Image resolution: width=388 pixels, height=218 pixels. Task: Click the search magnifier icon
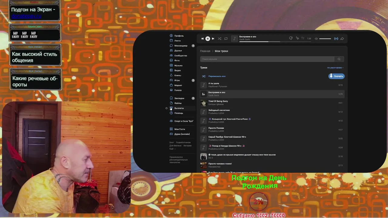coord(339,59)
